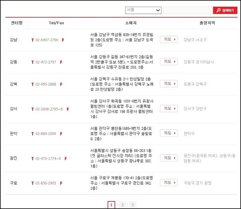The image size is (241, 209).
Task: Click the red T phone icon for 강북
Action: click(x=33, y=84)
